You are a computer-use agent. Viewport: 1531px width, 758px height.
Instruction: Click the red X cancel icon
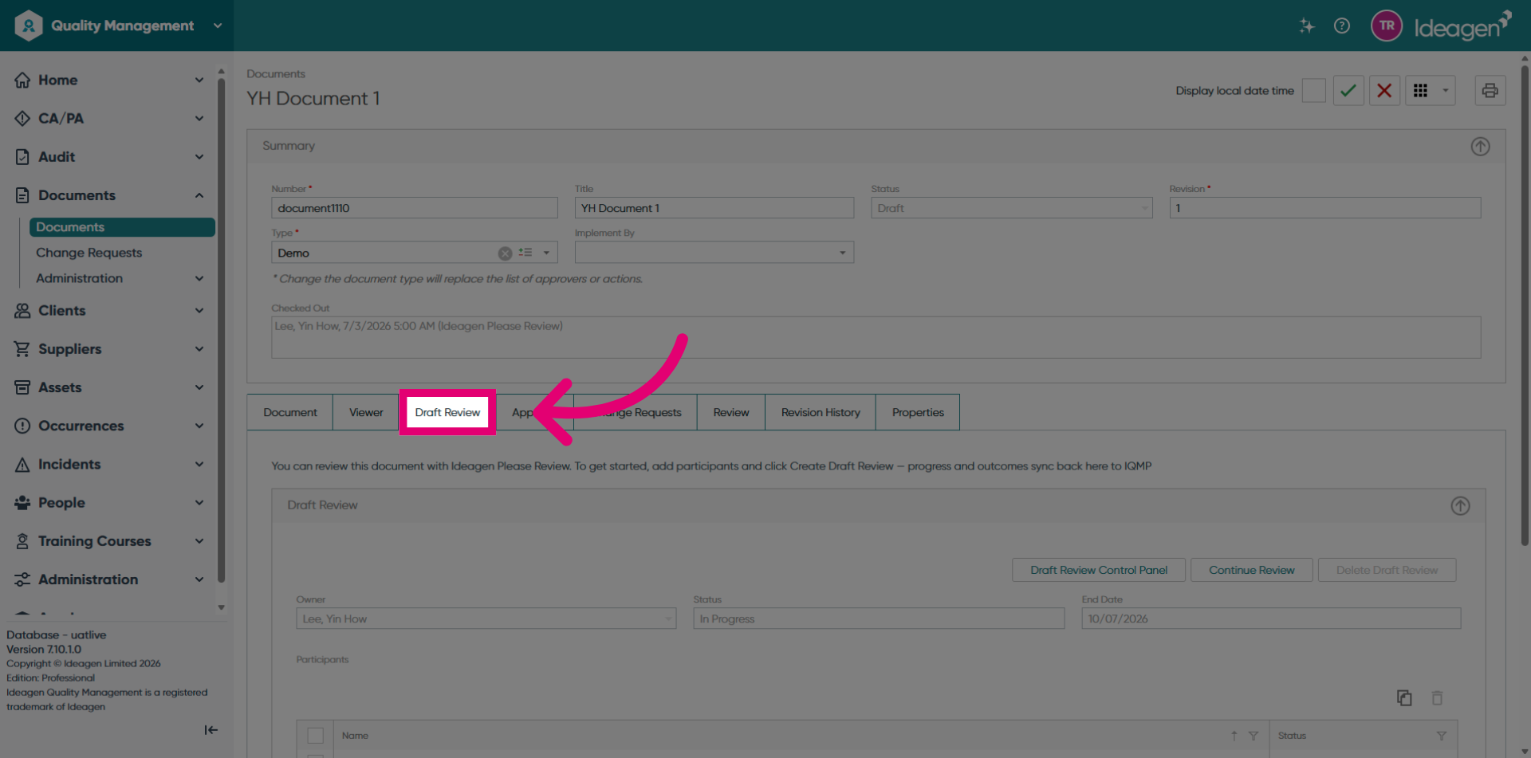click(1384, 91)
